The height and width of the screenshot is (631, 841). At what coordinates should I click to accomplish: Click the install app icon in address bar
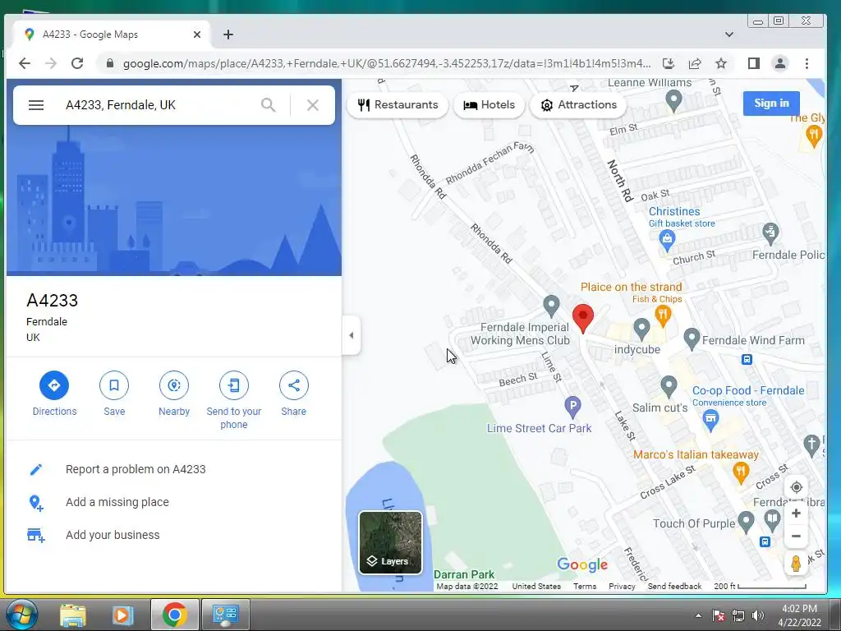click(669, 63)
